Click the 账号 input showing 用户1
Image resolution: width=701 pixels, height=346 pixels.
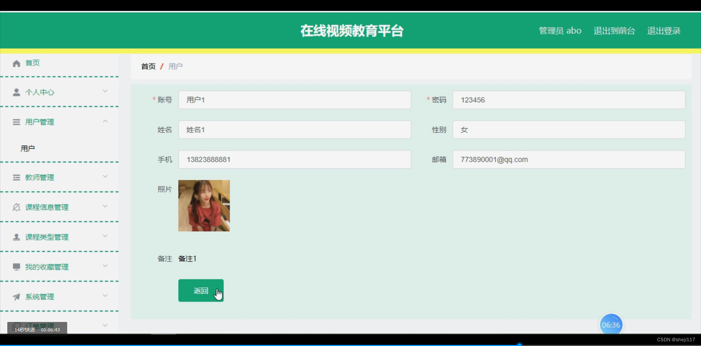point(294,100)
